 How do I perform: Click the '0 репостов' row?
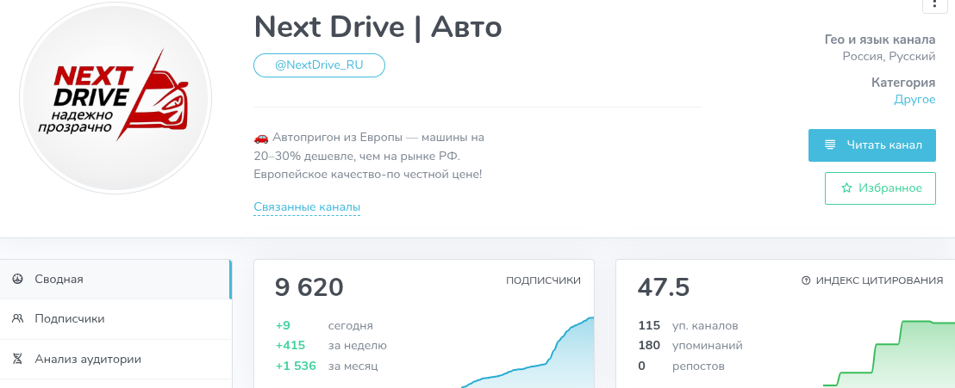coord(681,366)
